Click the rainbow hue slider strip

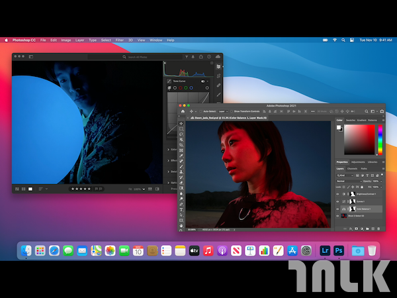click(380, 139)
